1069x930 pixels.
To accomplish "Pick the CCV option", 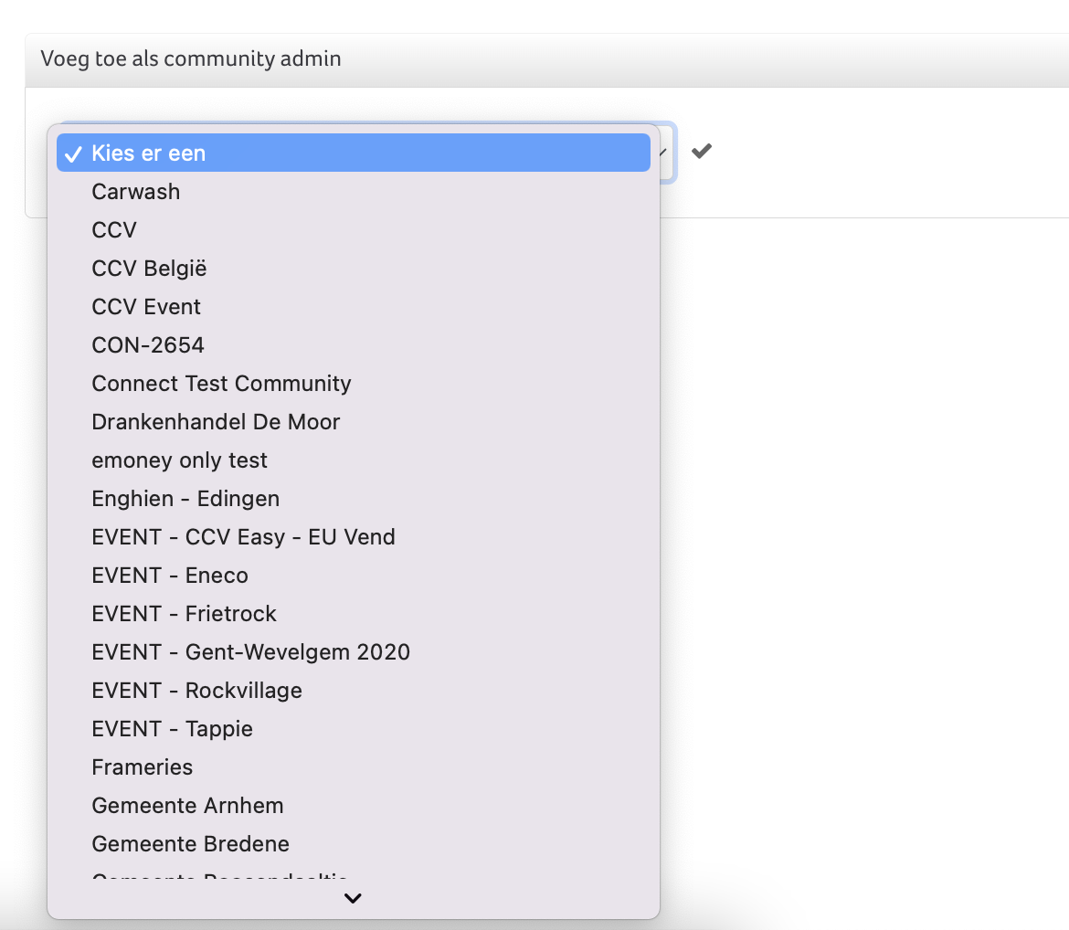I will [354, 230].
